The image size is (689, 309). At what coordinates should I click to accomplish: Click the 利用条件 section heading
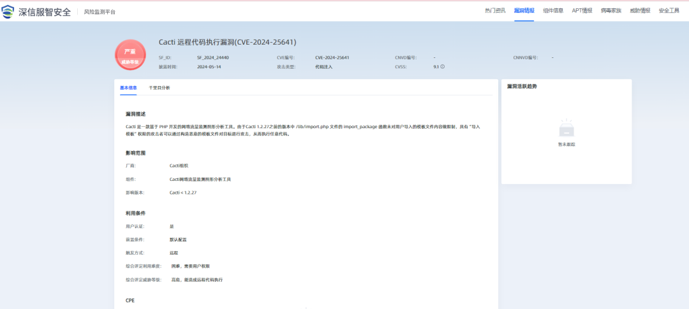coord(135,213)
